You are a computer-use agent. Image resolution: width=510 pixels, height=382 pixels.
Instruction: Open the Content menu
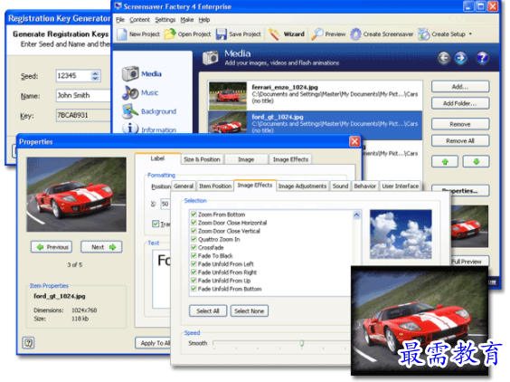[x=139, y=20]
